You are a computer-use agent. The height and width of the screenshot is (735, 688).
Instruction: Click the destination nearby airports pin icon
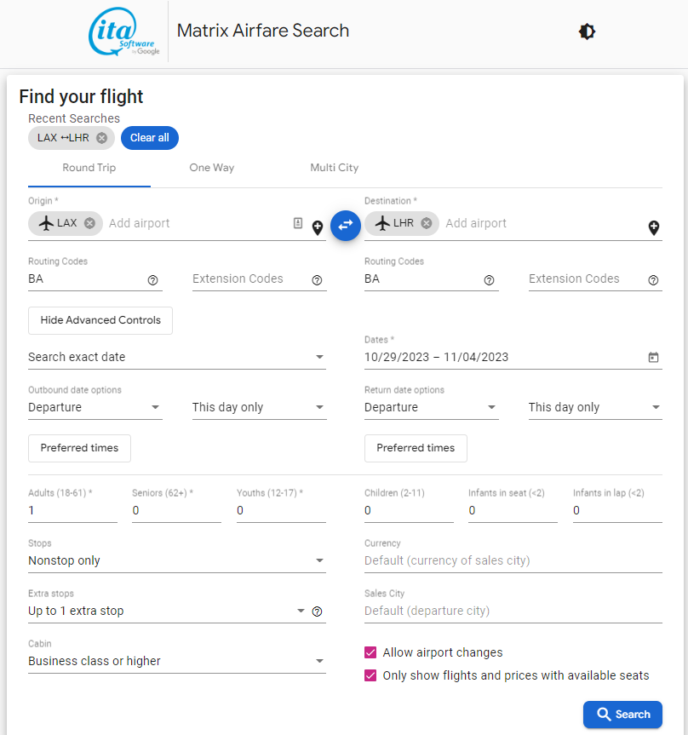pos(654,227)
